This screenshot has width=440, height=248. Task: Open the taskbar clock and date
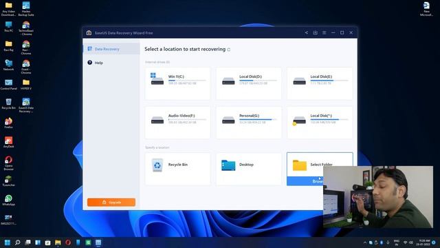pos(423,242)
